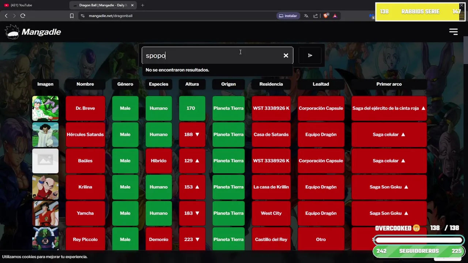Click the Nombre column header
468x263 pixels.
point(85,84)
